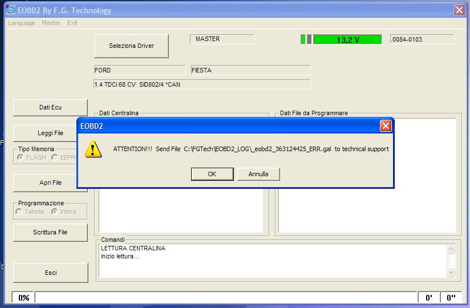
Task: Click the ATTENTION error message text
Action: point(251,149)
